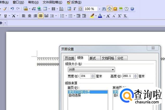Decrease height using the down spinner

point(135,77)
